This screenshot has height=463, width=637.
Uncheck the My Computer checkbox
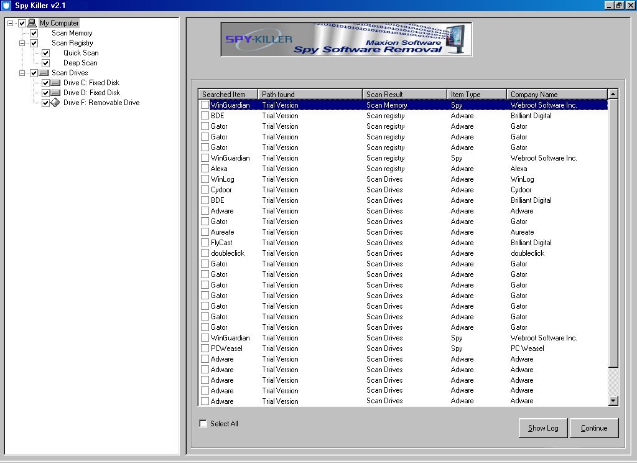(x=22, y=23)
